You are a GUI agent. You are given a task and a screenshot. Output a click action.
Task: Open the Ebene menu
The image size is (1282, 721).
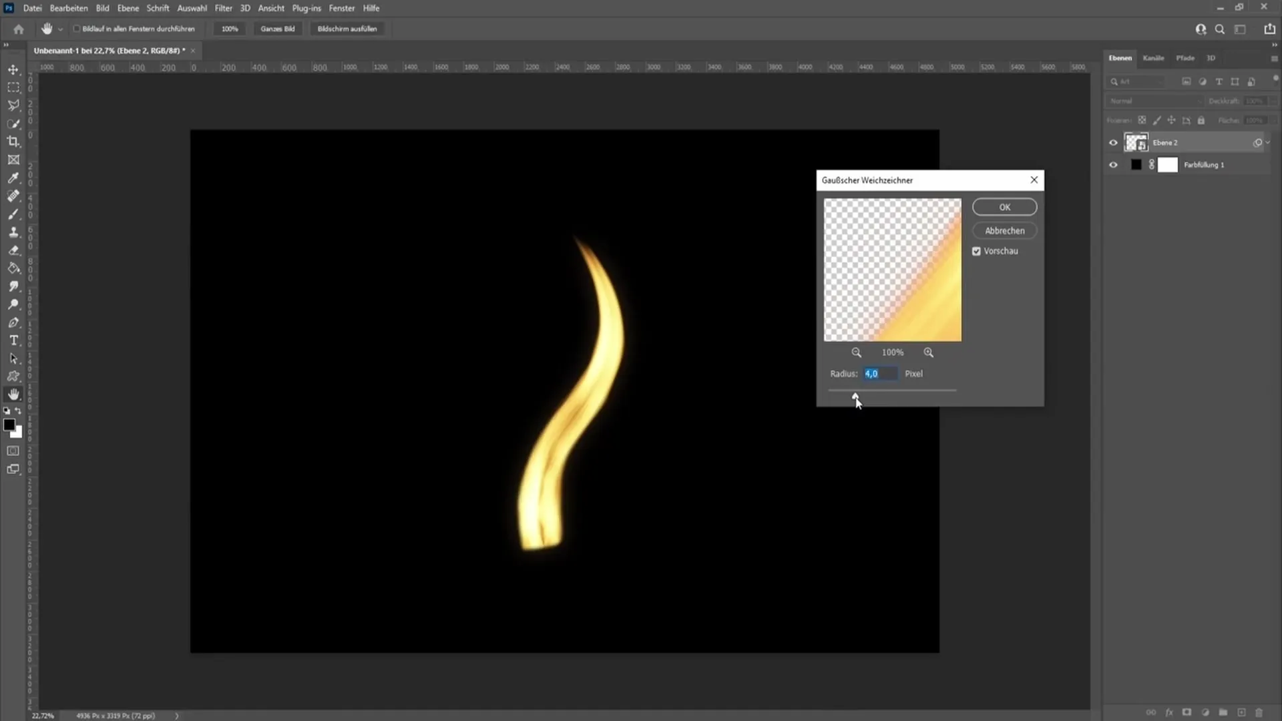(x=128, y=8)
